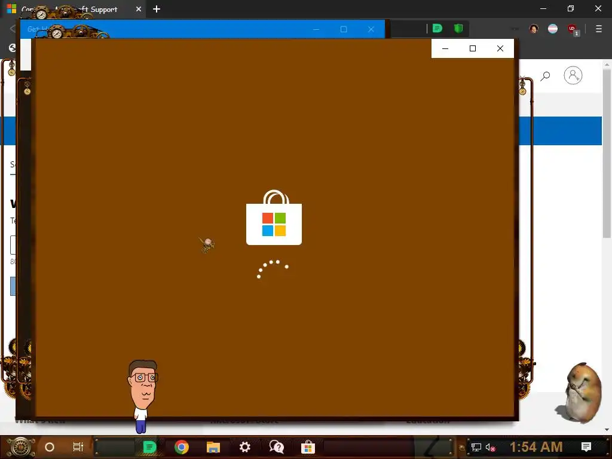Click the pink and blue striped extension icon
612x459 pixels.
tap(553, 29)
